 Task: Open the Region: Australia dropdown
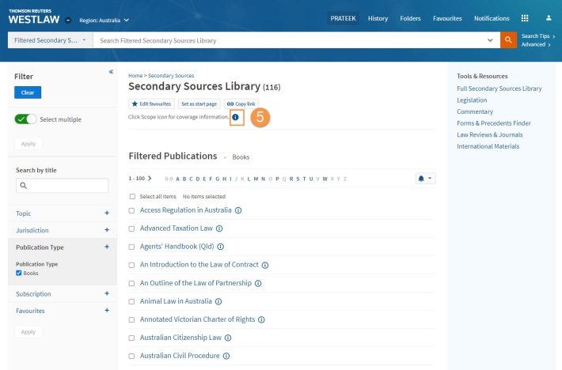coord(104,21)
